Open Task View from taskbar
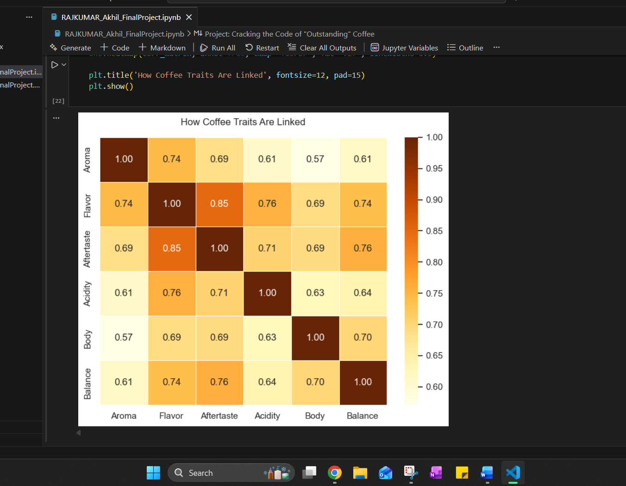This screenshot has height=486, width=626. point(309,473)
